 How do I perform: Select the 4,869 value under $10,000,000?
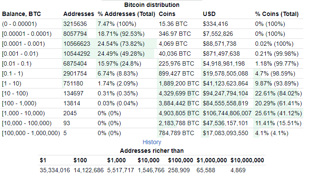[238, 170]
